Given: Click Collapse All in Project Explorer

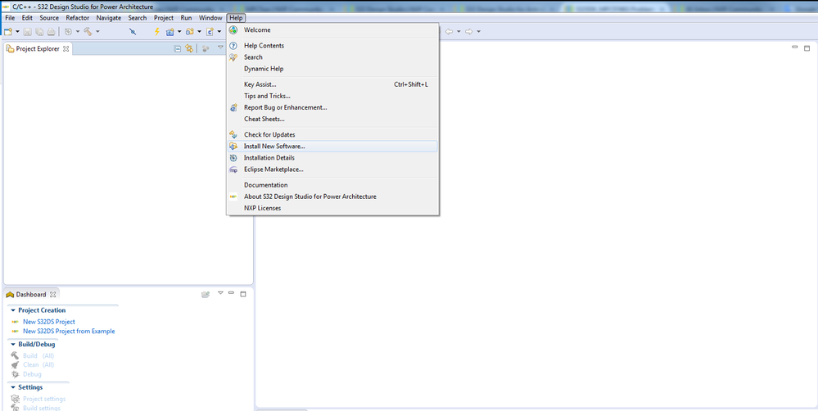Looking at the screenshot, I should tap(178, 48).
